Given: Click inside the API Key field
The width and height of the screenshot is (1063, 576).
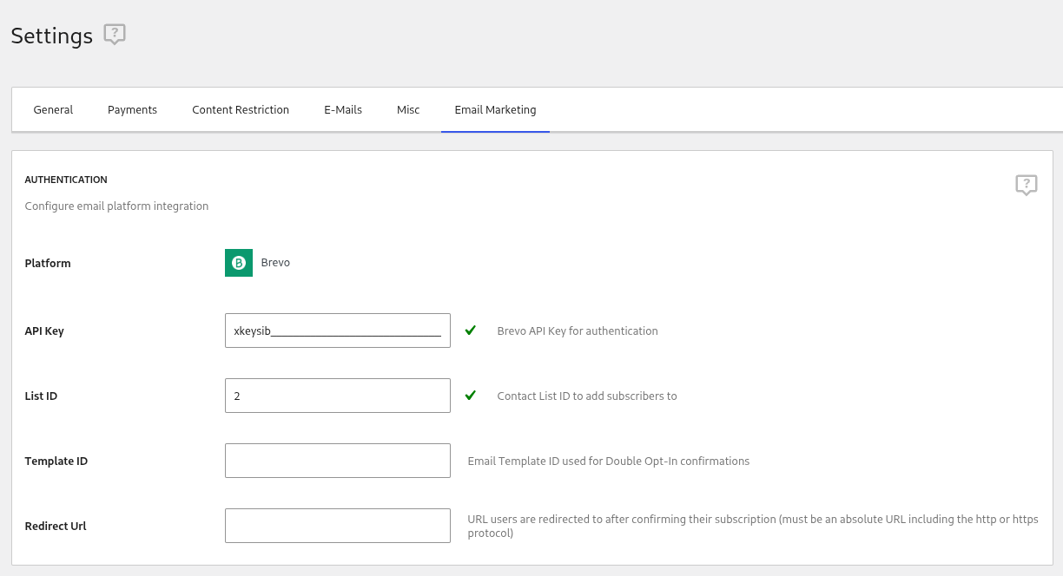Looking at the screenshot, I should [337, 331].
